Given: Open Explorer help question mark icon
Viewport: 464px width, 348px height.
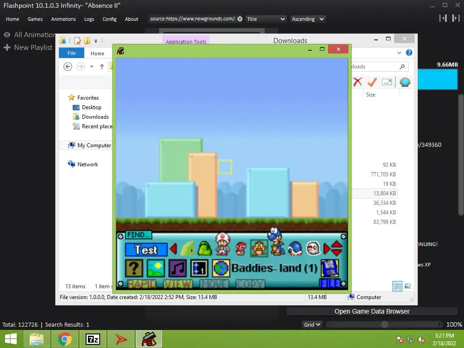Looking at the screenshot, I should [409, 53].
